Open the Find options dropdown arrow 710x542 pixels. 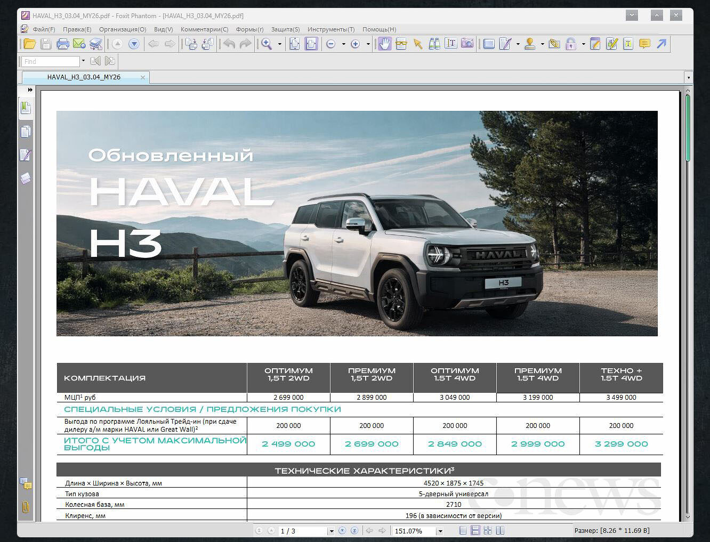coord(83,61)
